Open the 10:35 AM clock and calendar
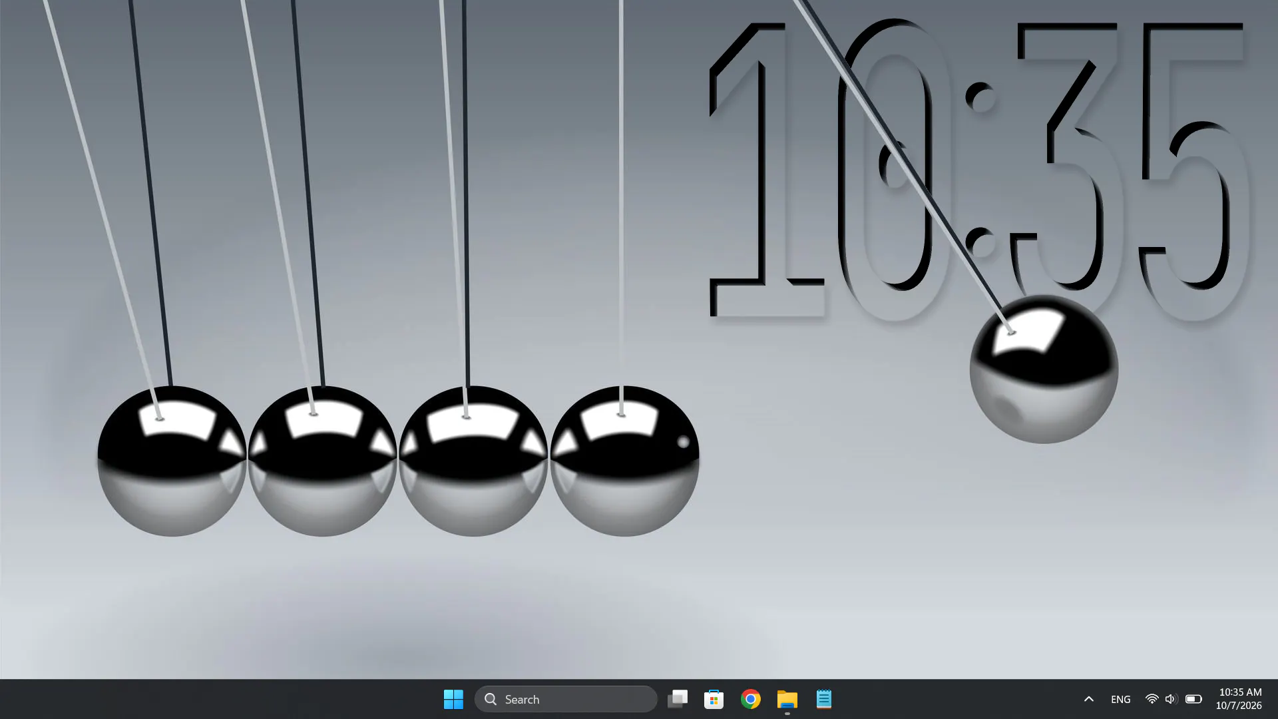Viewport: 1278px width, 719px height. click(x=1240, y=692)
